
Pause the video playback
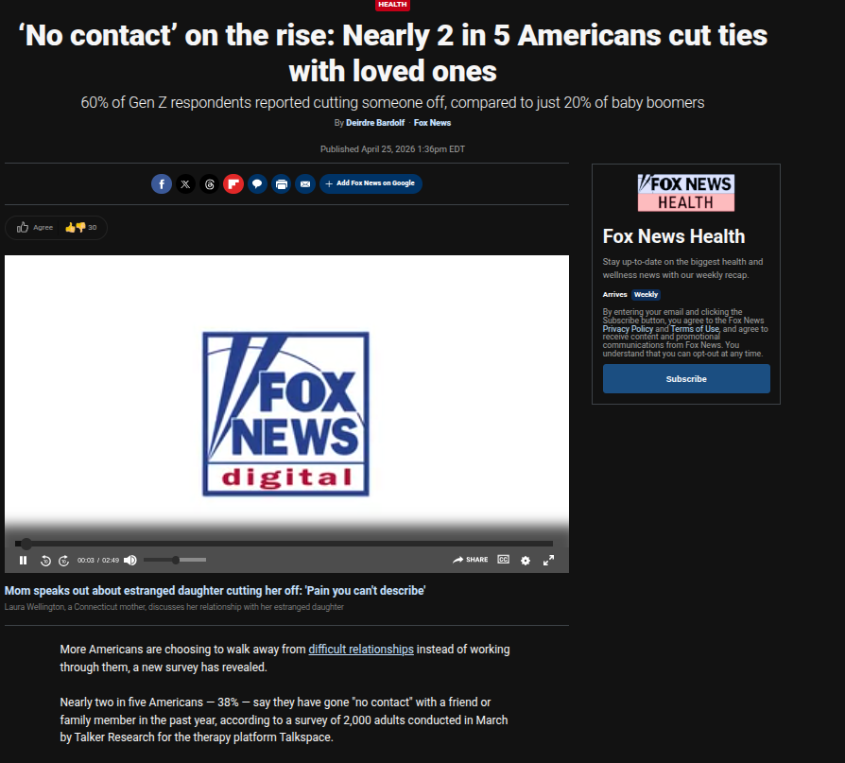click(23, 561)
